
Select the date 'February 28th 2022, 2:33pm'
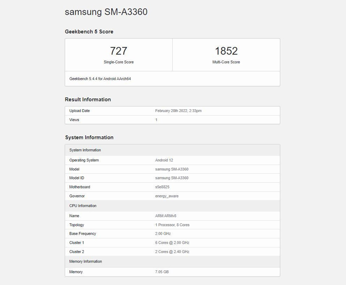[178, 111]
